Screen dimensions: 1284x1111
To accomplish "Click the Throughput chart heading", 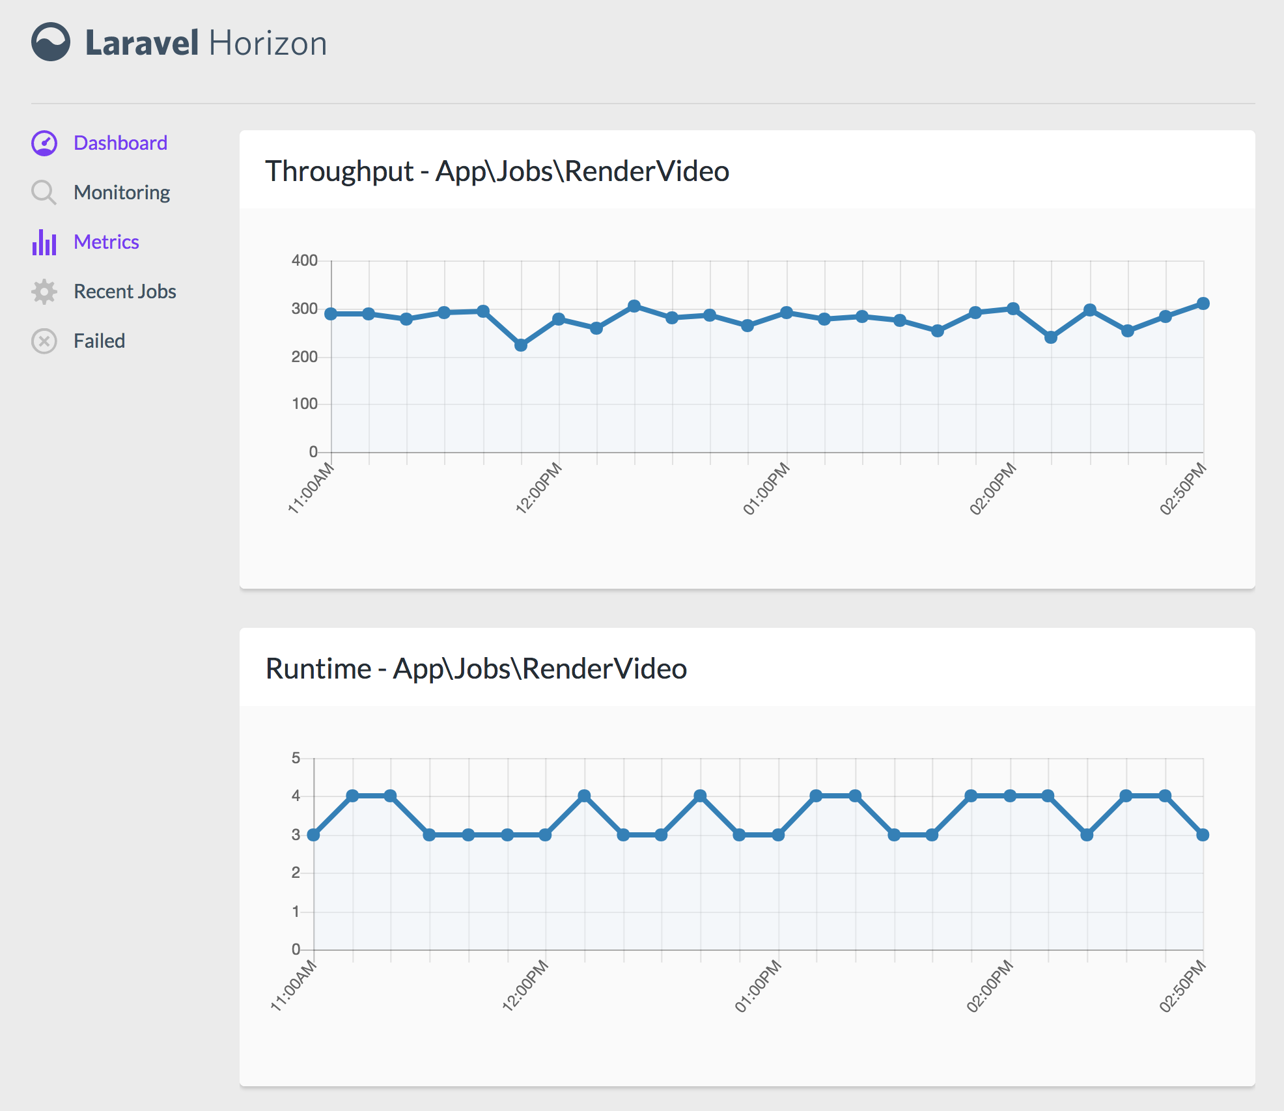I will [497, 171].
